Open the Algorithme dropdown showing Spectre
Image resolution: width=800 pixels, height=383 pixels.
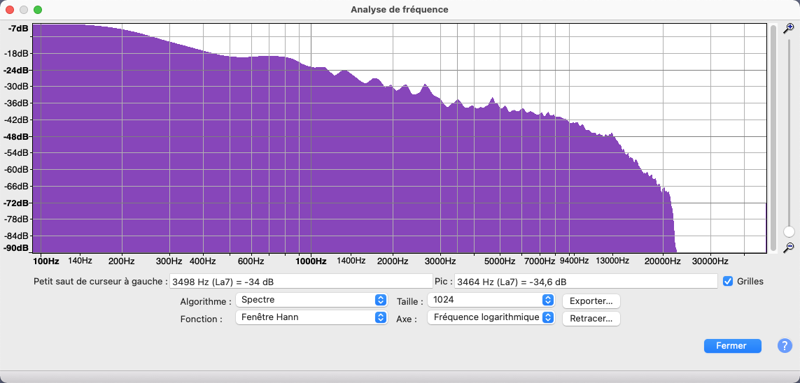[310, 300]
